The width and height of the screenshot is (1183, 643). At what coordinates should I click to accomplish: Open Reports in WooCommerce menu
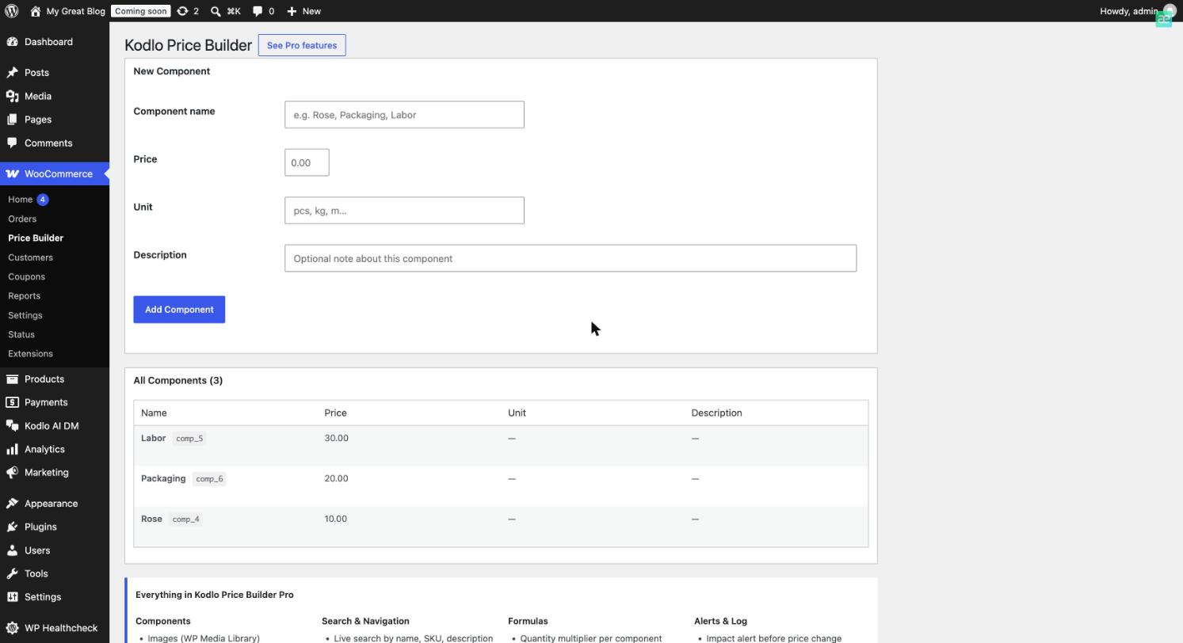tap(24, 296)
